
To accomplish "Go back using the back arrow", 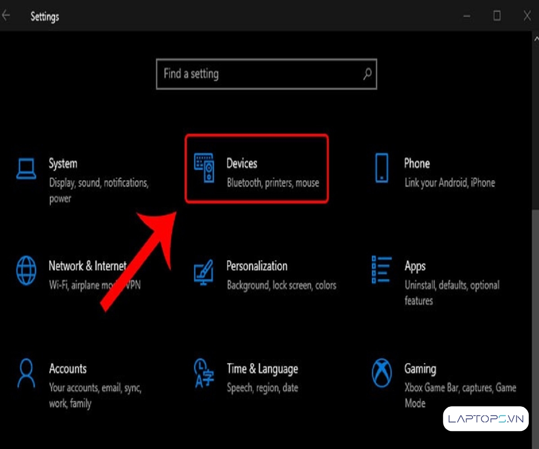I will [6, 16].
